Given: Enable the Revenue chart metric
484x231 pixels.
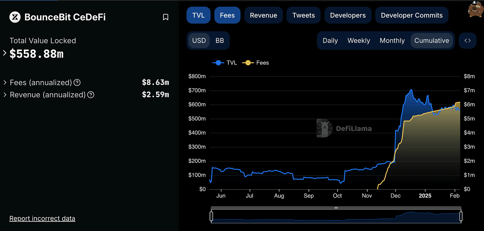Looking at the screenshot, I should (x=263, y=15).
